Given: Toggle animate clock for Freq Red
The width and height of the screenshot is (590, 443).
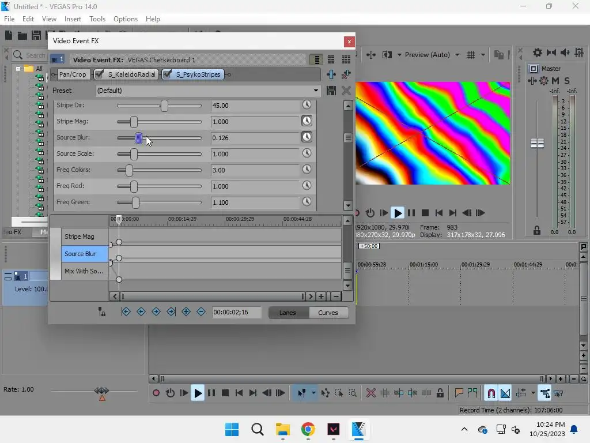Looking at the screenshot, I should 307,186.
